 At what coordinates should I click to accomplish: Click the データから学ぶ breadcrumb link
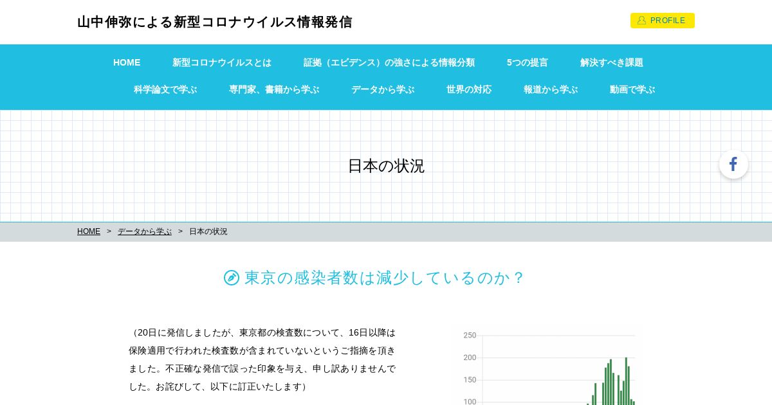145,231
